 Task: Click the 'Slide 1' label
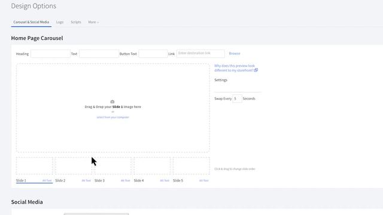point(21,180)
